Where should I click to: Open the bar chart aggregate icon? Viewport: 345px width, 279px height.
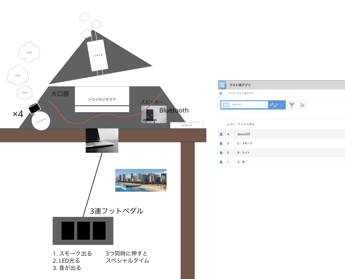(x=303, y=105)
